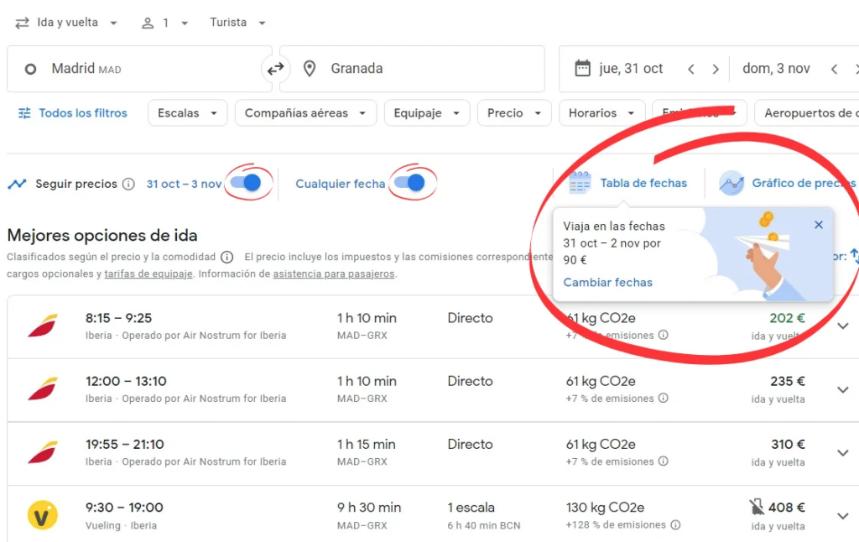Close the cheaper dates suggestion popup

[819, 225]
